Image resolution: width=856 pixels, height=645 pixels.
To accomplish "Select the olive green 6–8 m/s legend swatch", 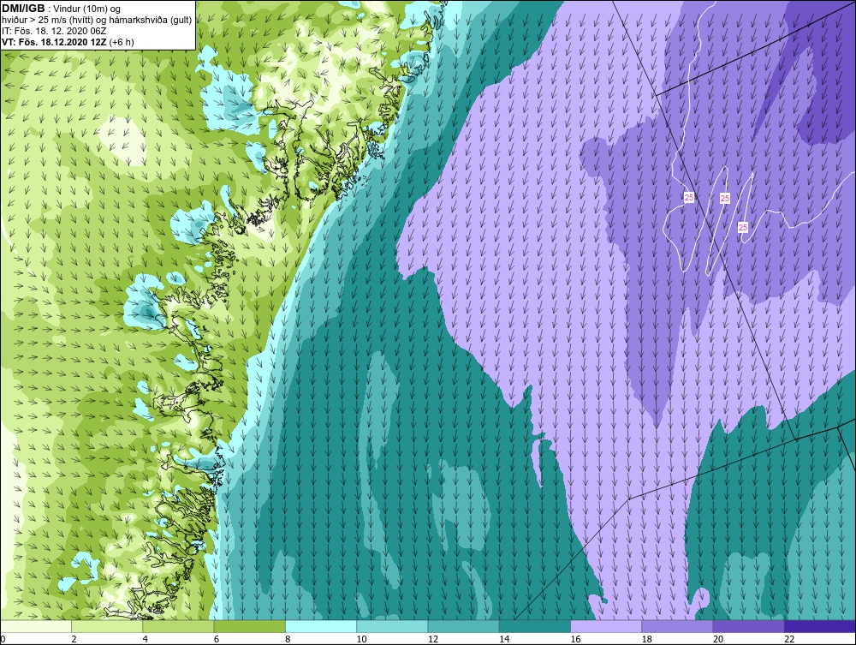I will point(249,626).
